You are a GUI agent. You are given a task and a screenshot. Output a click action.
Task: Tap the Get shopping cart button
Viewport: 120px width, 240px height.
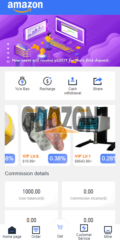tap(60, 227)
